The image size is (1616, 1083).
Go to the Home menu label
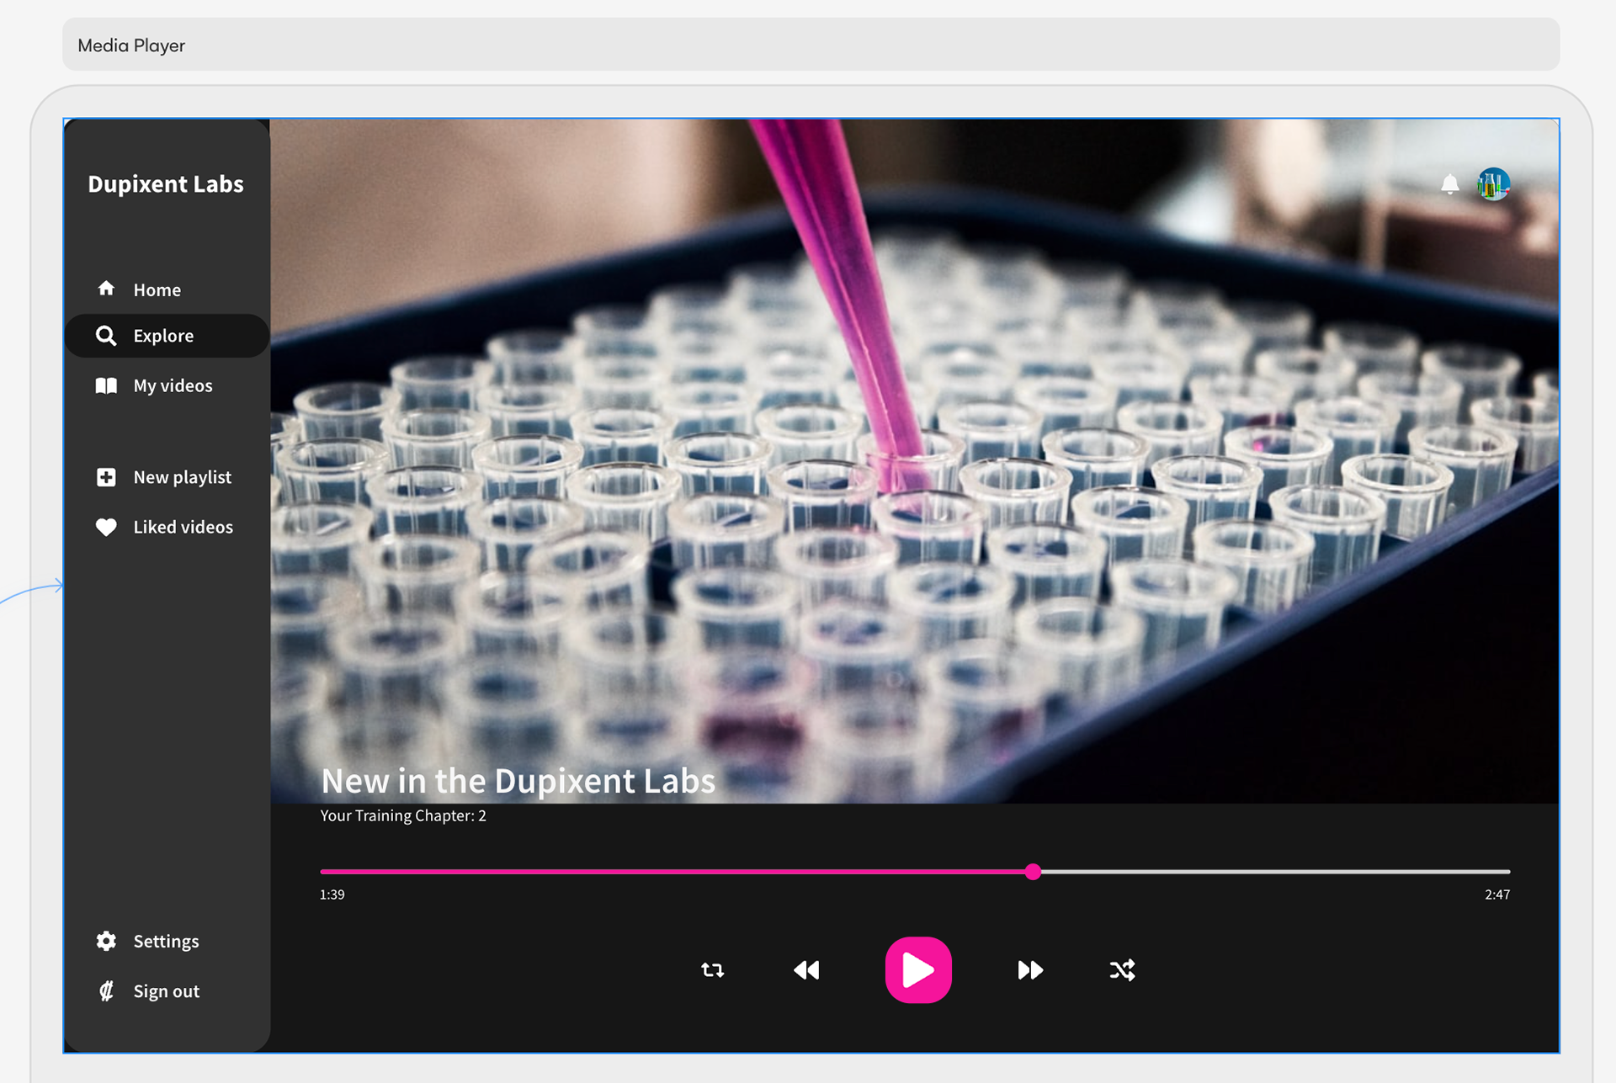(x=157, y=289)
